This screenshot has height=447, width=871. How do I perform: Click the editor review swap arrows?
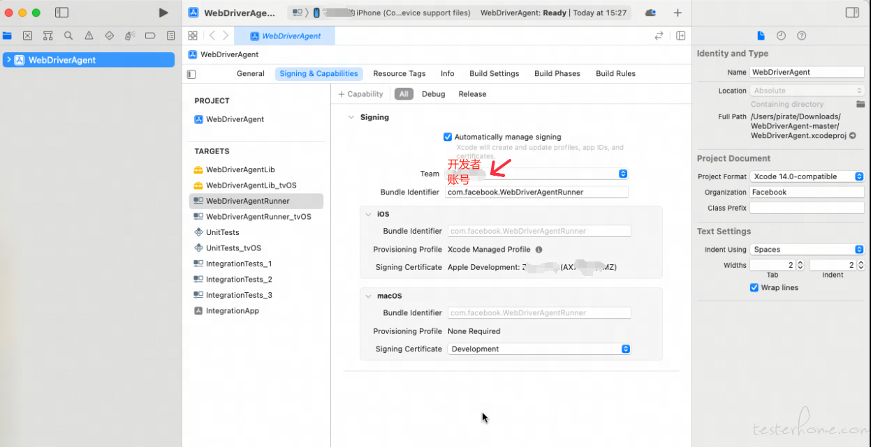(659, 36)
